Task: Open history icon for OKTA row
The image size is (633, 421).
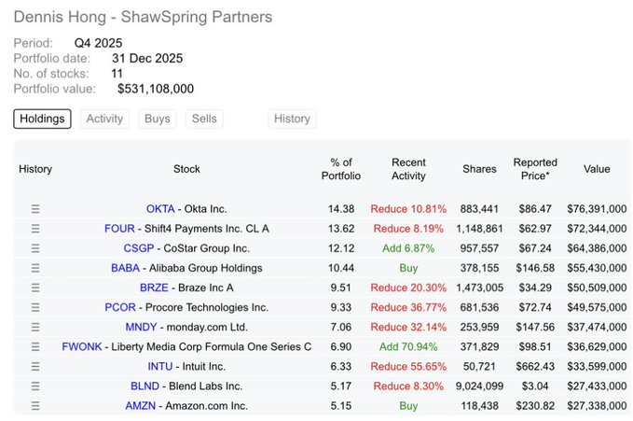Action: click(35, 209)
